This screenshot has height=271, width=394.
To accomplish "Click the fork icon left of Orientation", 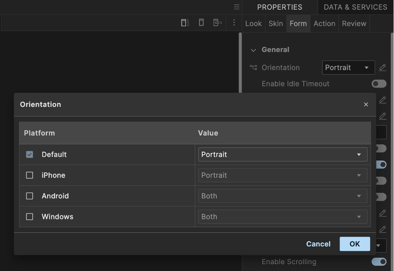I will (x=253, y=67).
